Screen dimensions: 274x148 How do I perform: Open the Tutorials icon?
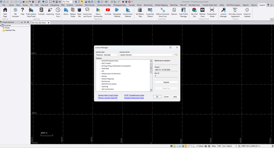coord(41,11)
